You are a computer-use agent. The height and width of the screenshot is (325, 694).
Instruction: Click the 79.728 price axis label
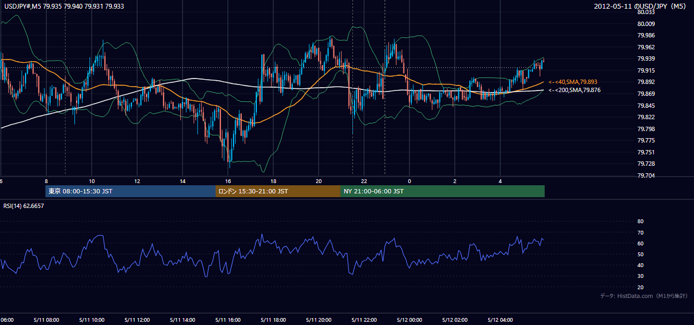646,164
